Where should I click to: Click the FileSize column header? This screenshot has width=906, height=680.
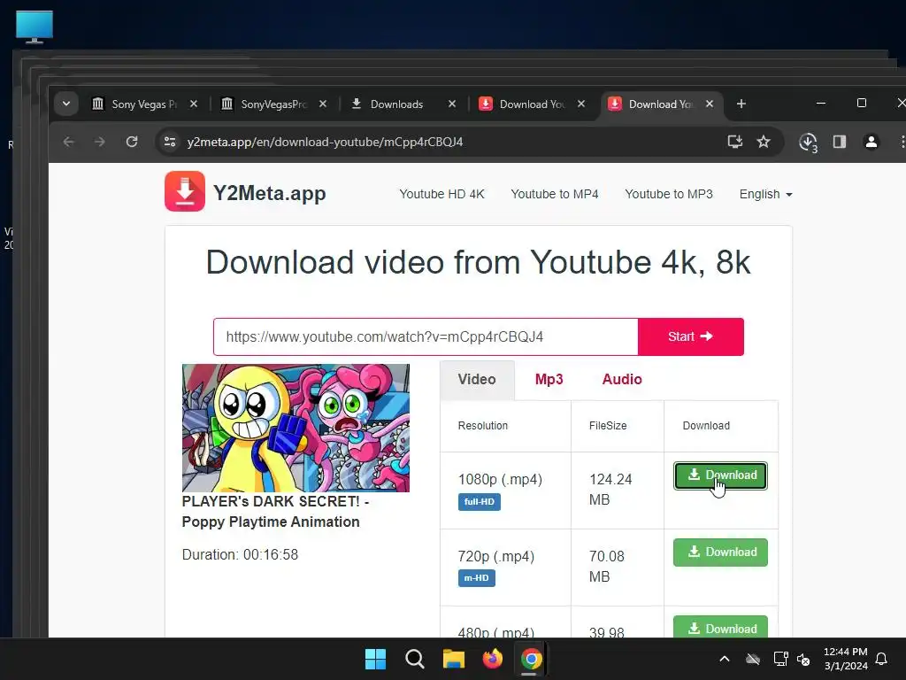pyautogui.click(x=608, y=426)
